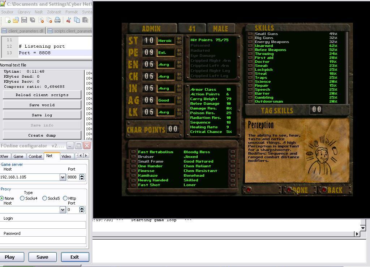Click the paste clipboard icon
This screenshot has height=267, width=370.
85,20
